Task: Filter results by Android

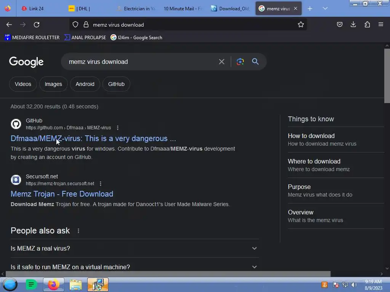Action: pos(85,84)
